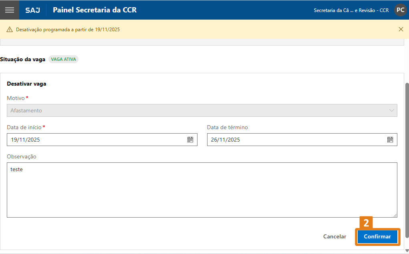The height and width of the screenshot is (254, 409).
Task: Click the SAJ logo
Action: click(32, 10)
